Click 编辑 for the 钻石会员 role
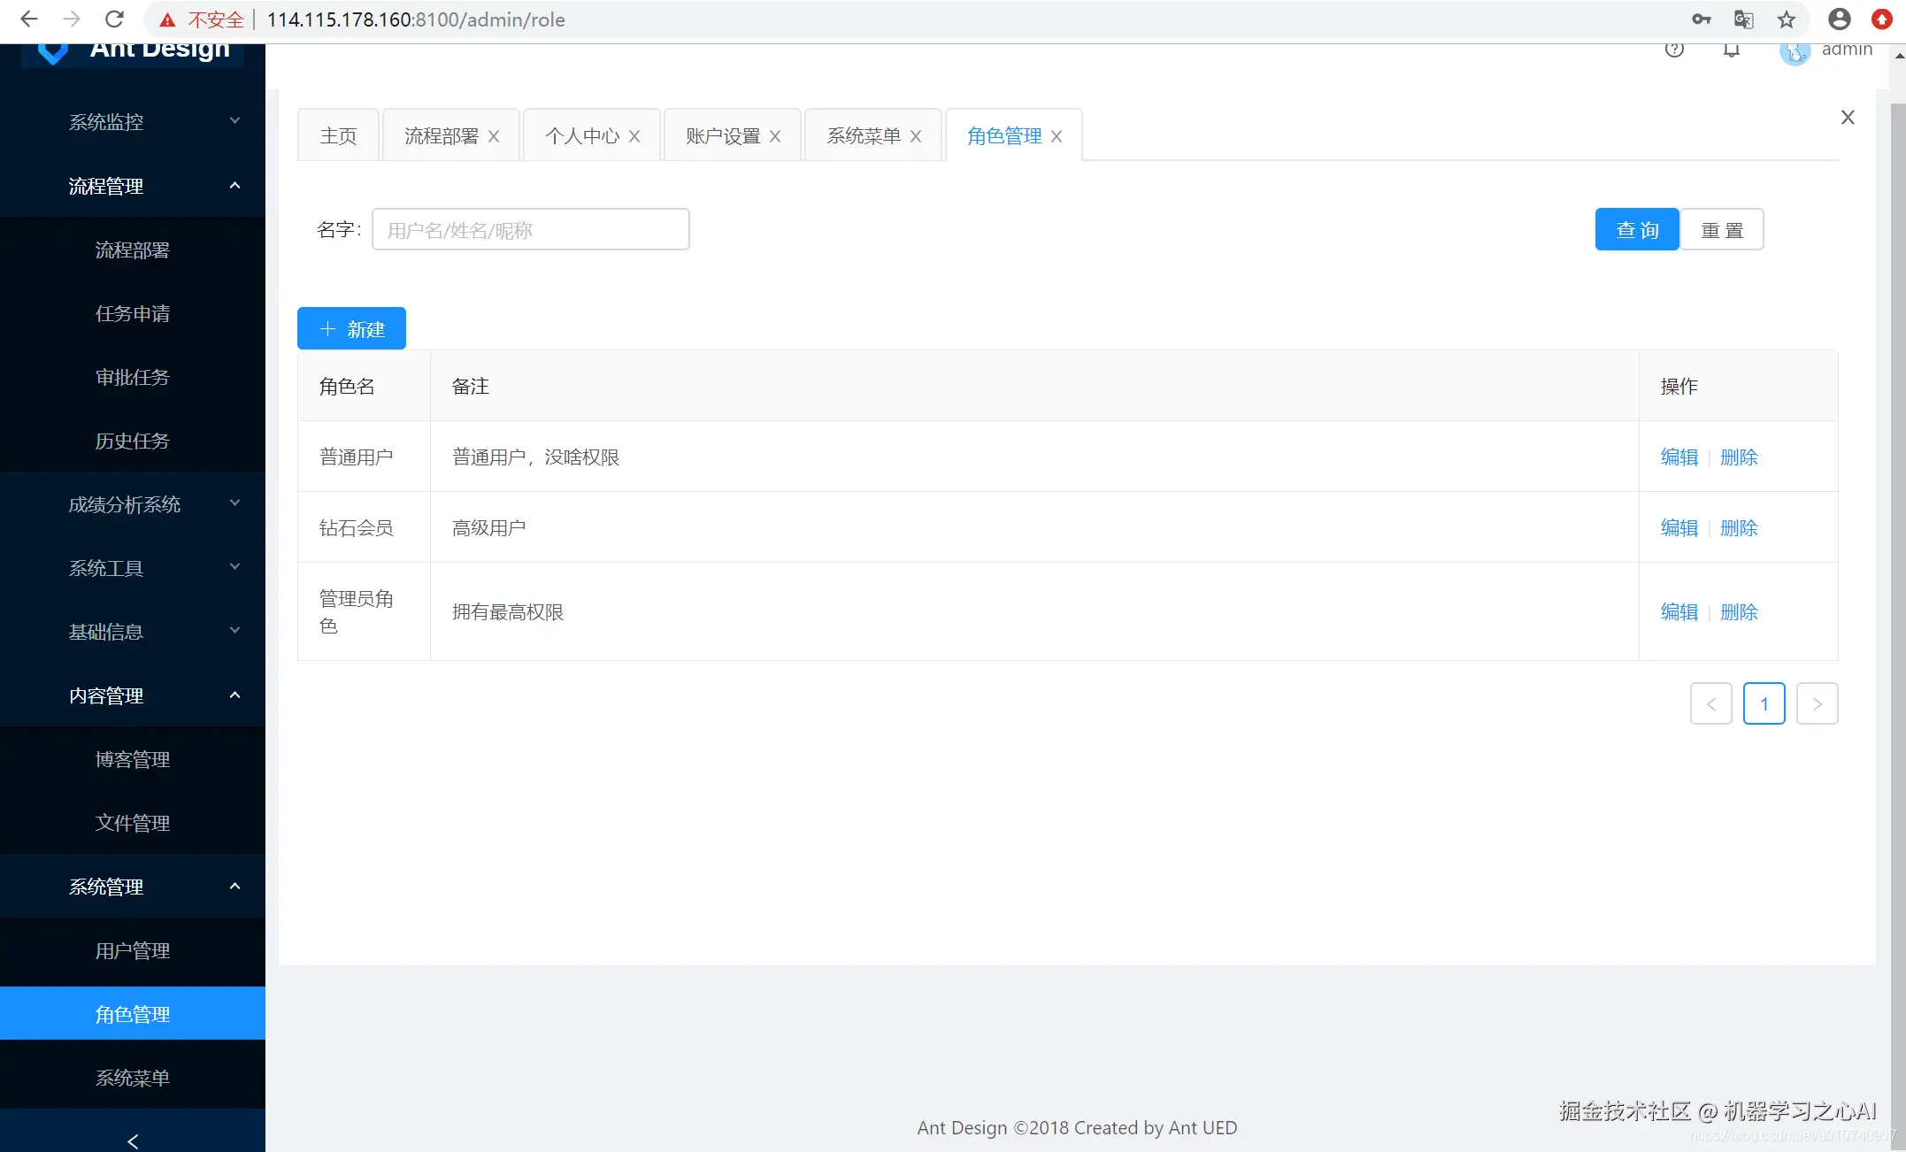The image size is (1906, 1152). (1679, 528)
